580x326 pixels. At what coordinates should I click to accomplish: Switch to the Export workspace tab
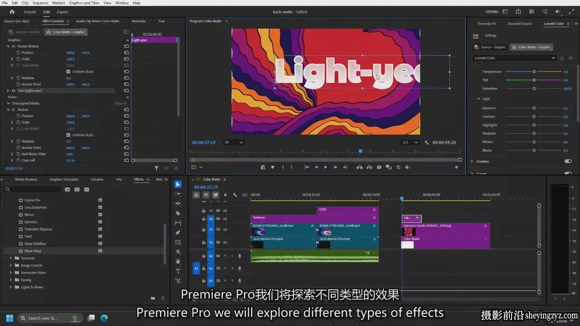tap(63, 12)
